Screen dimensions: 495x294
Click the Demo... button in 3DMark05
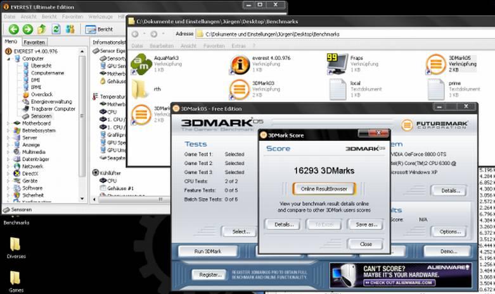click(448, 251)
